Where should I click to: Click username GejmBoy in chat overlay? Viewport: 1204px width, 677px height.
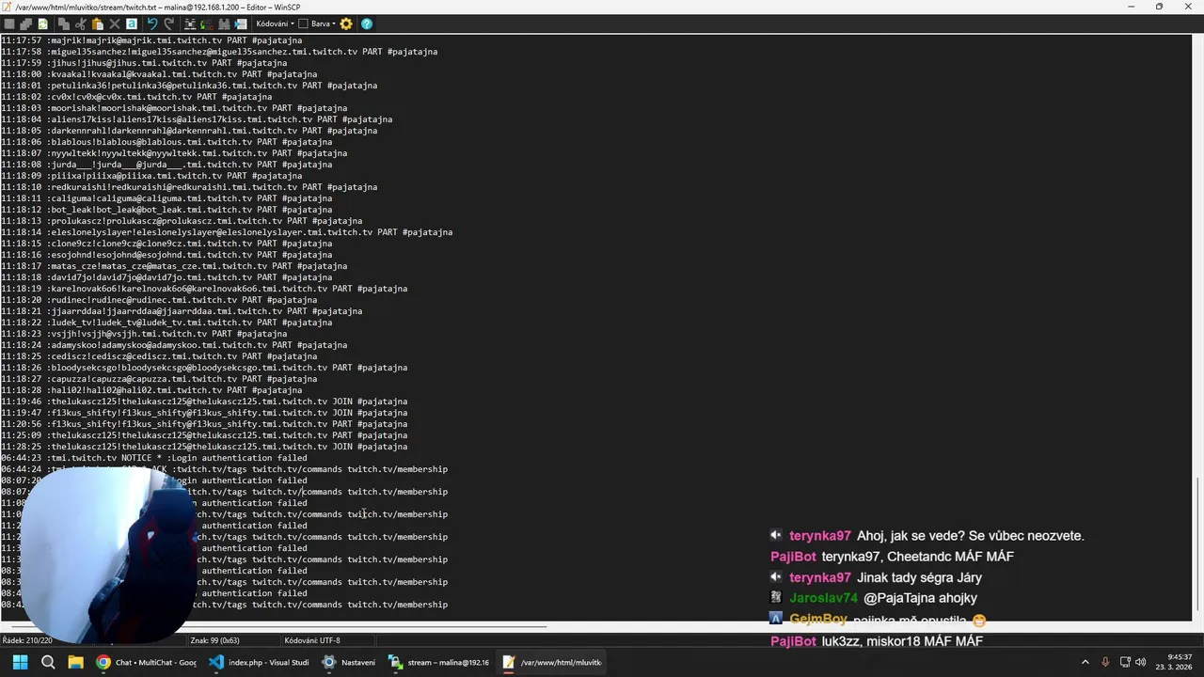818,619
